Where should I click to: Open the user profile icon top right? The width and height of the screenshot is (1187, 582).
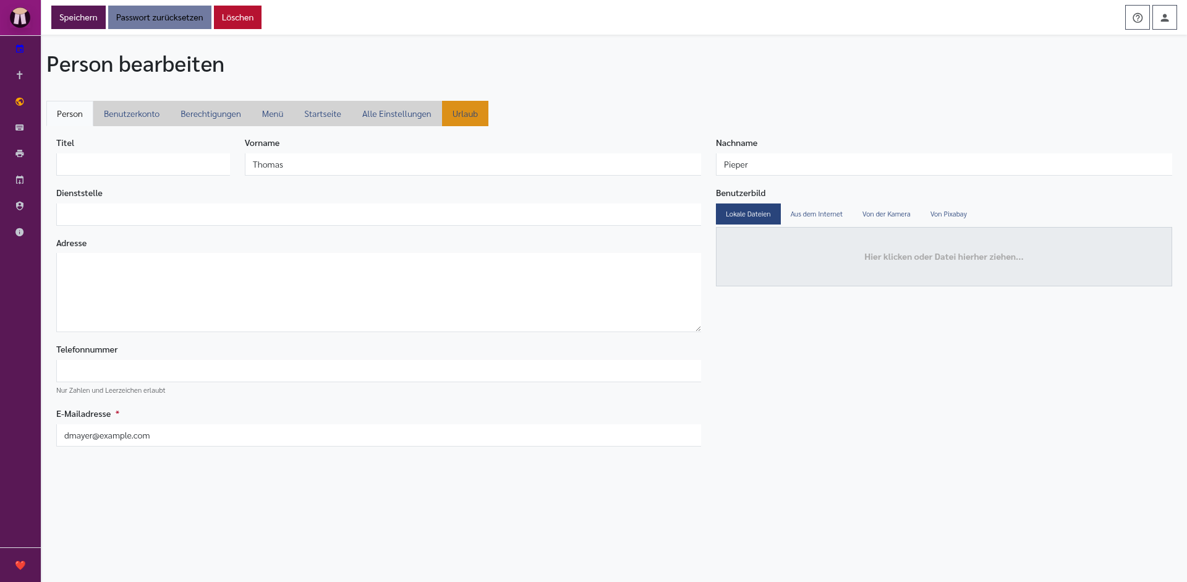click(1165, 17)
